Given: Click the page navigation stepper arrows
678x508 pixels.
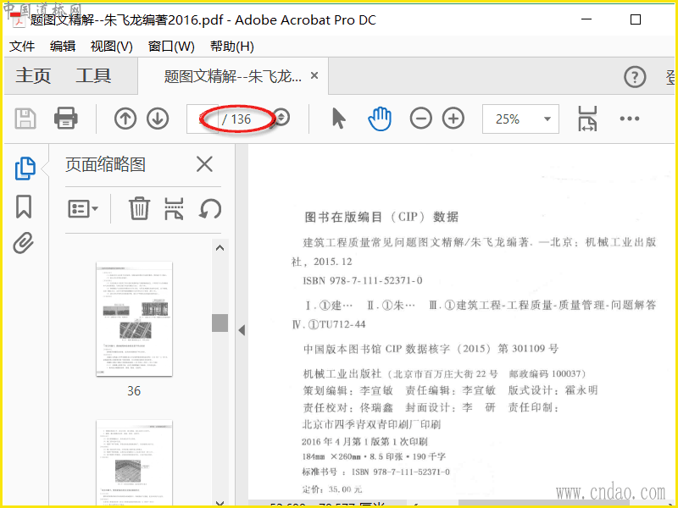Looking at the screenshot, I should (x=282, y=118).
